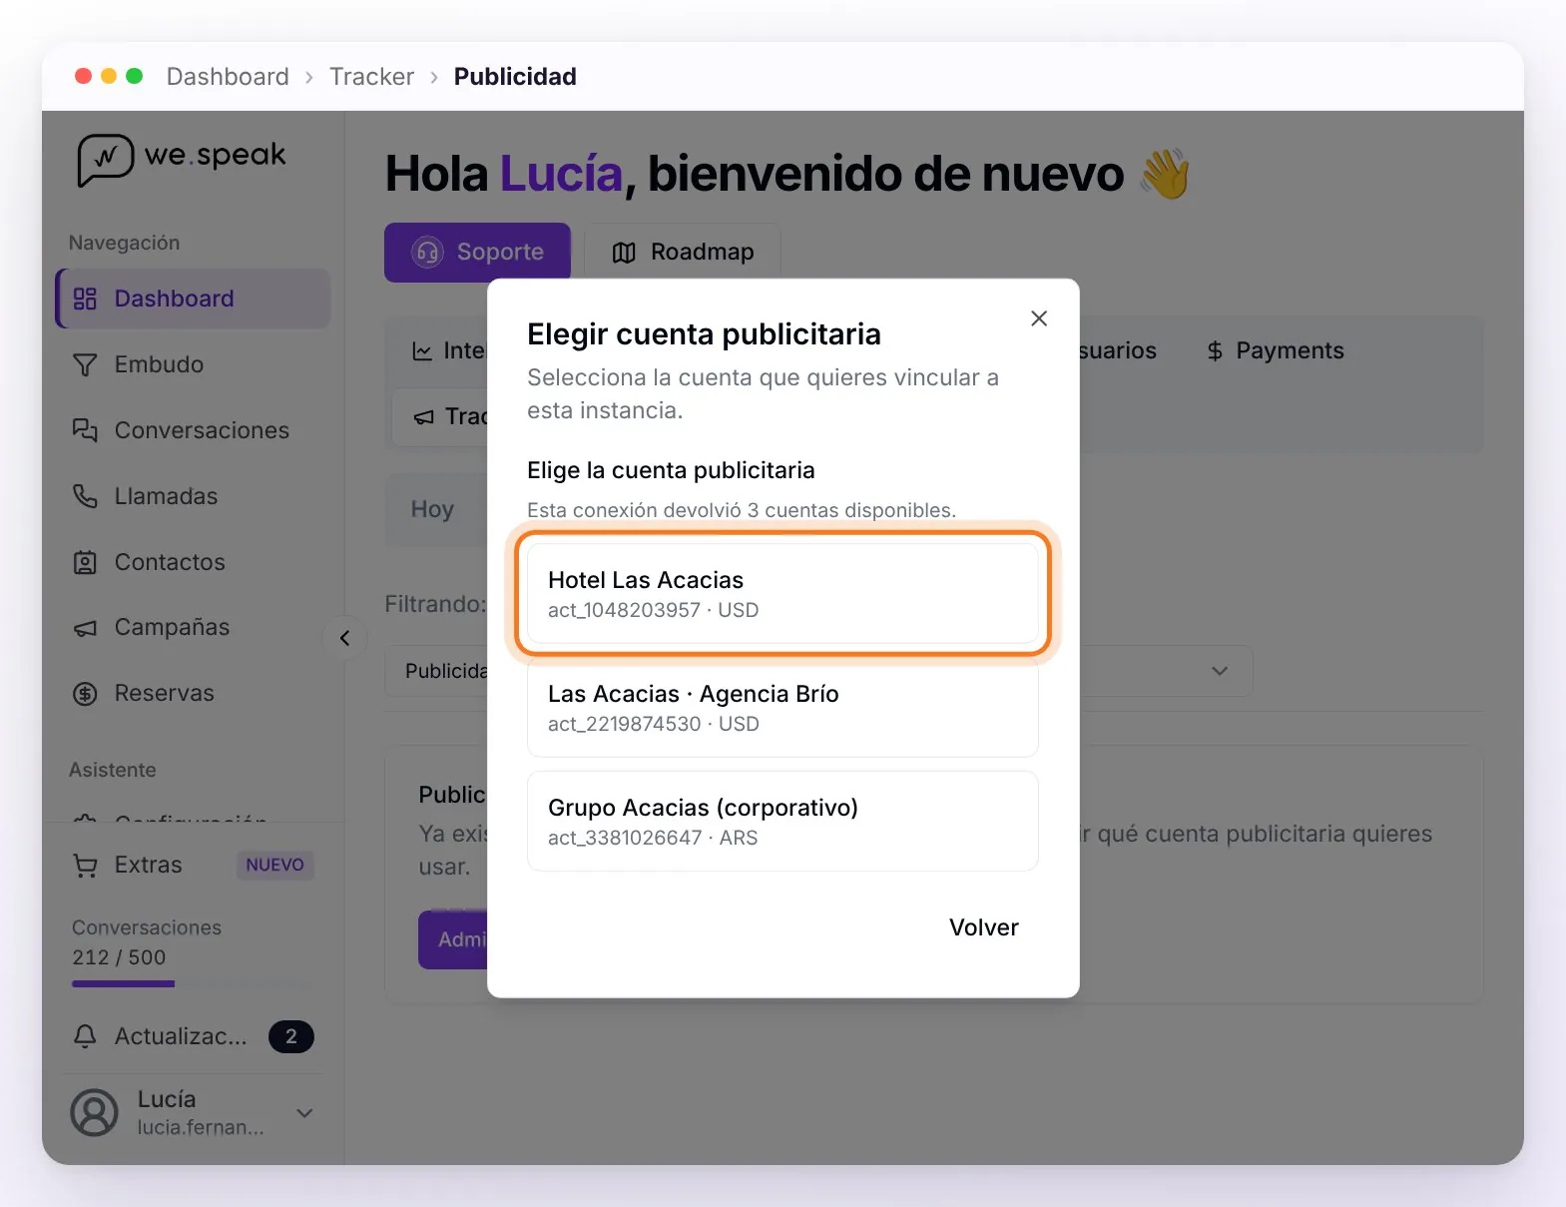1566x1207 pixels.
Task: Click the Volver button
Action: (x=984, y=927)
